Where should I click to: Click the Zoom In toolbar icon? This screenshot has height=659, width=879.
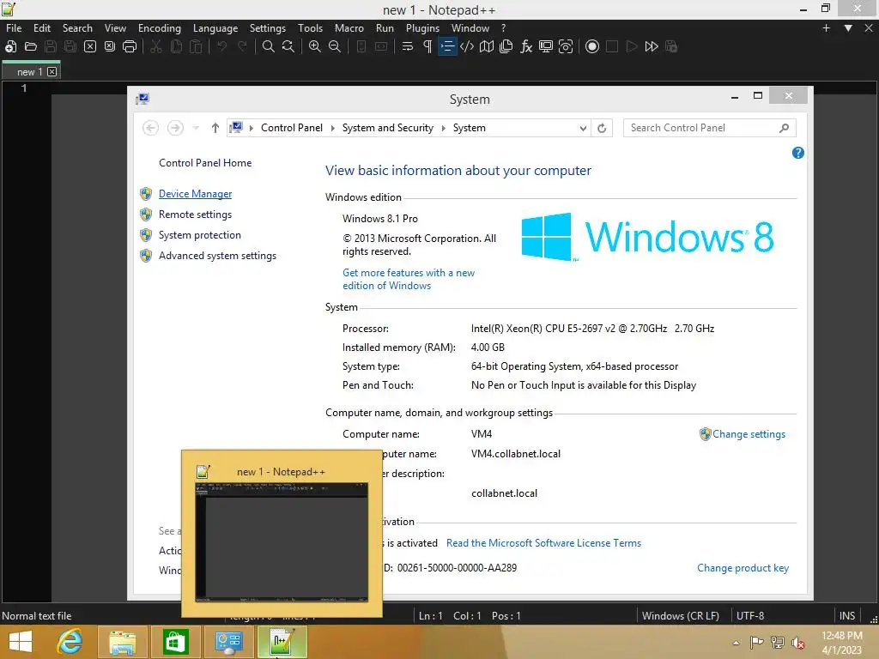314,46
